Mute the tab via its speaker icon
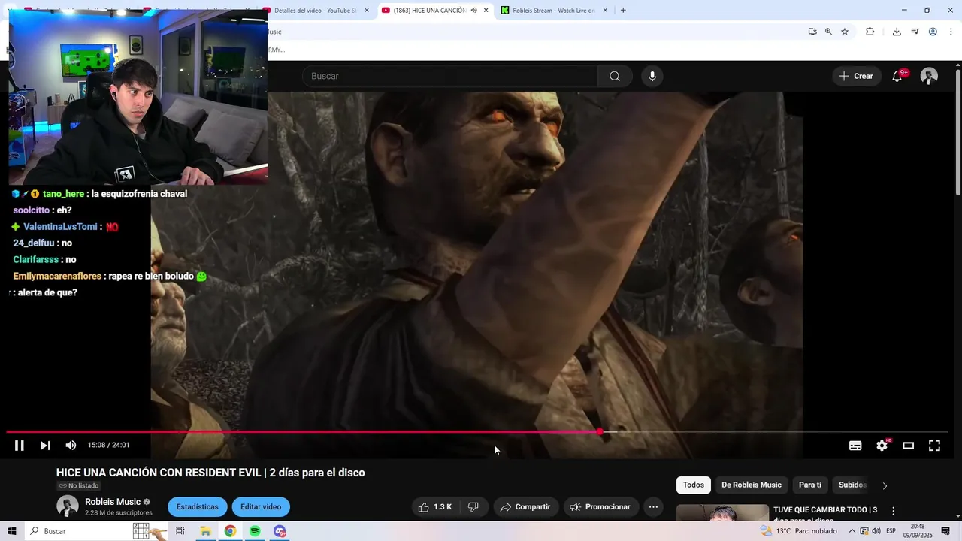 (474, 11)
